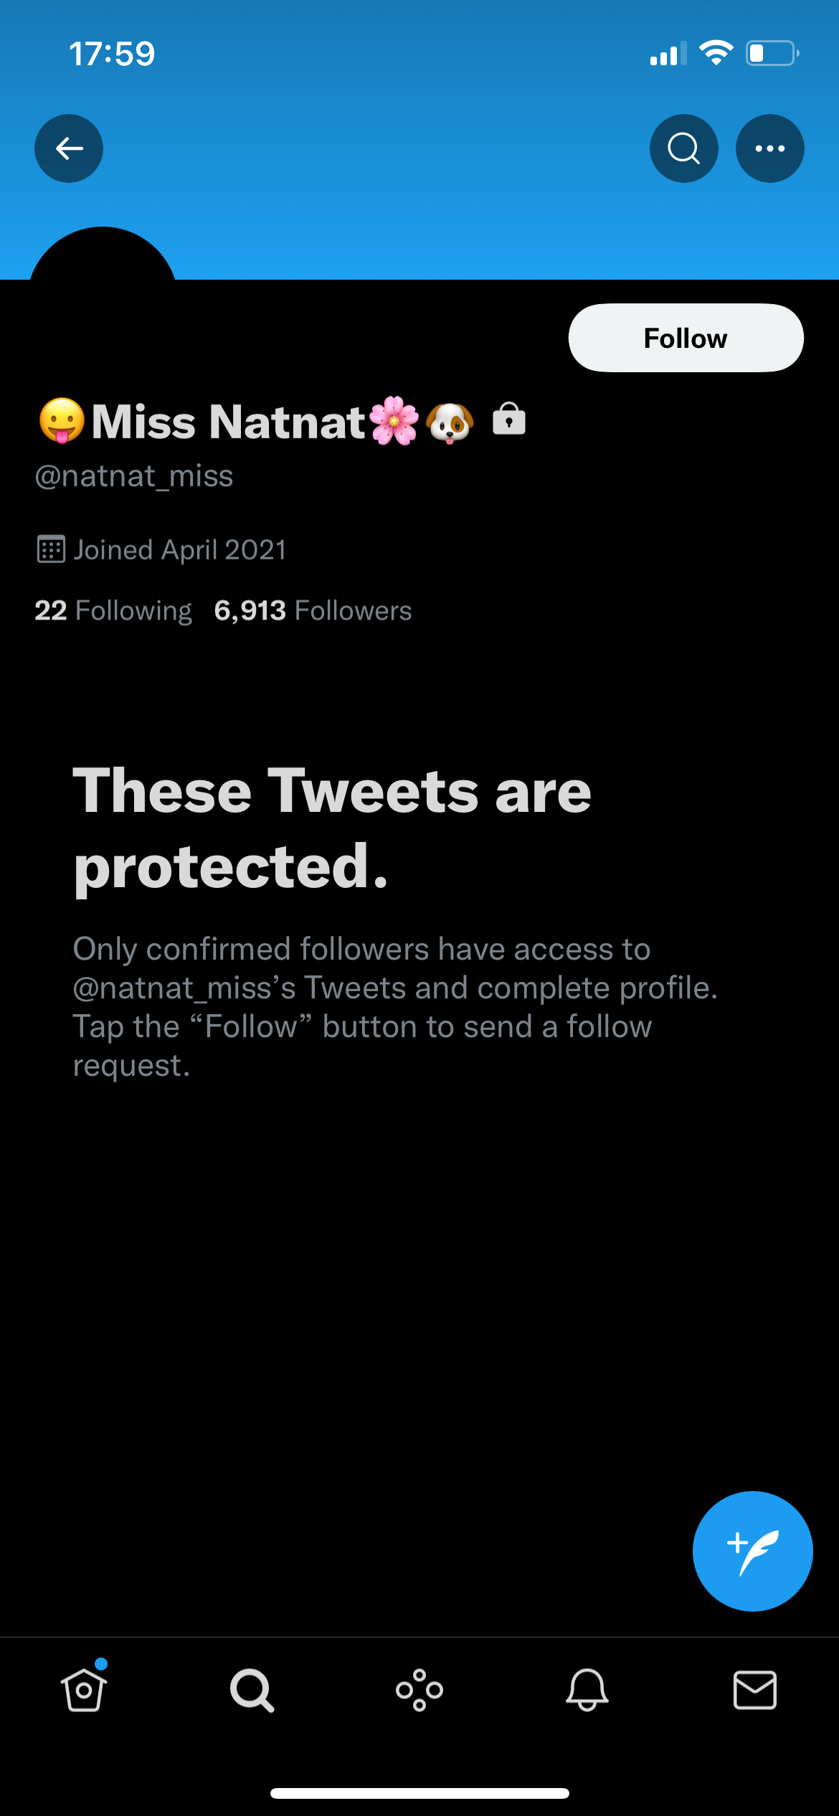The image size is (839, 1816).
Task: View the 22 Following list
Action: tap(113, 610)
